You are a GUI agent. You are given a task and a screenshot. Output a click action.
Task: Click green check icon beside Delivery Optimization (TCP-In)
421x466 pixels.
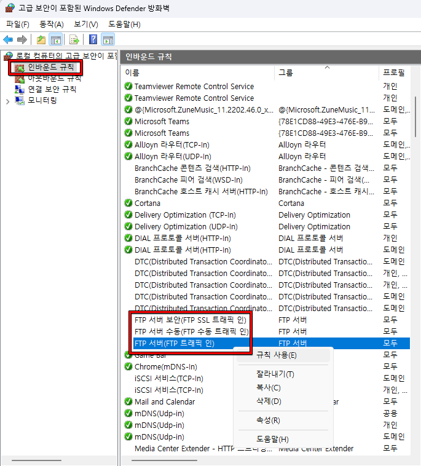click(x=128, y=215)
